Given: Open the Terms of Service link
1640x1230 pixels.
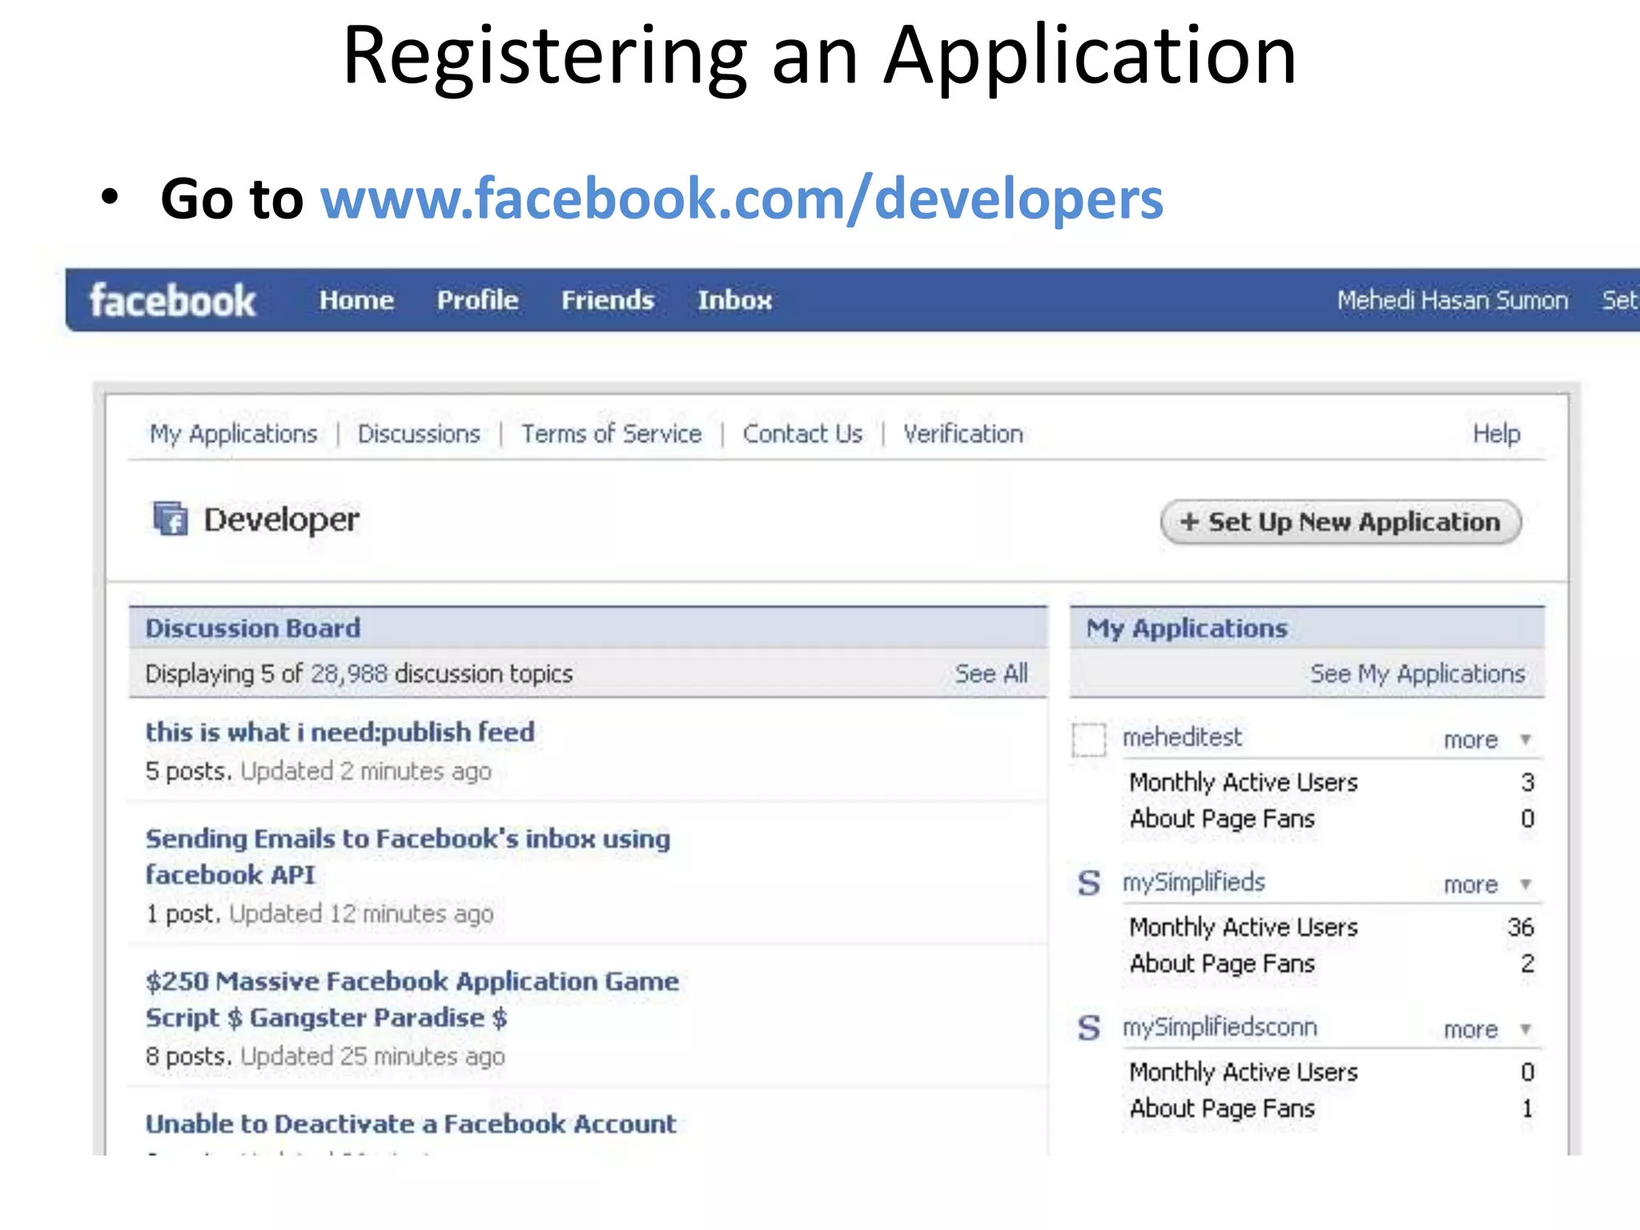Looking at the screenshot, I should click(x=612, y=434).
